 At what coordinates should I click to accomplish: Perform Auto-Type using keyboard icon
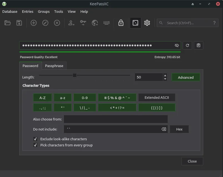click(x=106, y=23)
